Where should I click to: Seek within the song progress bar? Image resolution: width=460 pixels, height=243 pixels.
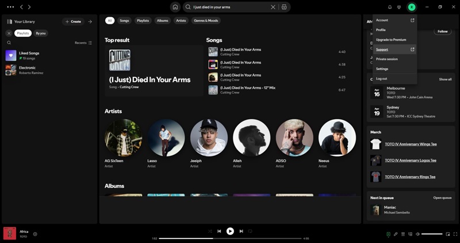(x=231, y=238)
